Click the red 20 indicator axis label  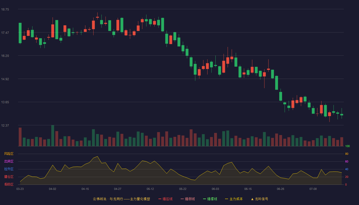[347, 177]
